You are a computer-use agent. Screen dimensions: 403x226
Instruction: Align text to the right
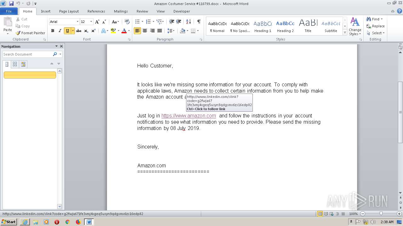coord(152,31)
